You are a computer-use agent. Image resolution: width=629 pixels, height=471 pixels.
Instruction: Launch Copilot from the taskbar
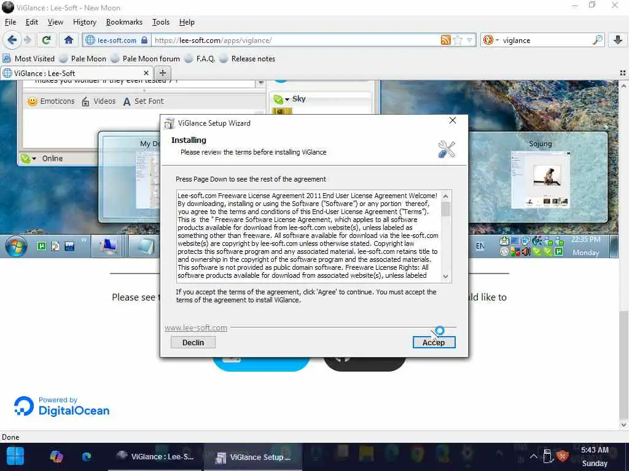pos(56,456)
